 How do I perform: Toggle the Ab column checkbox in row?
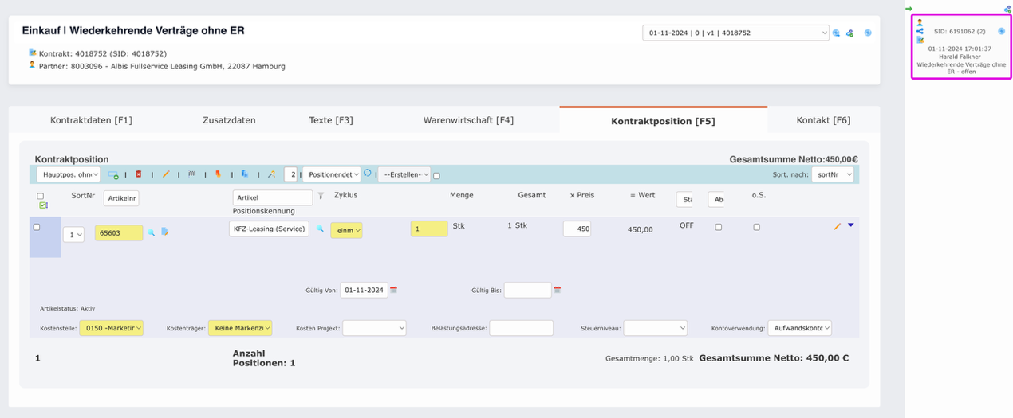719,227
